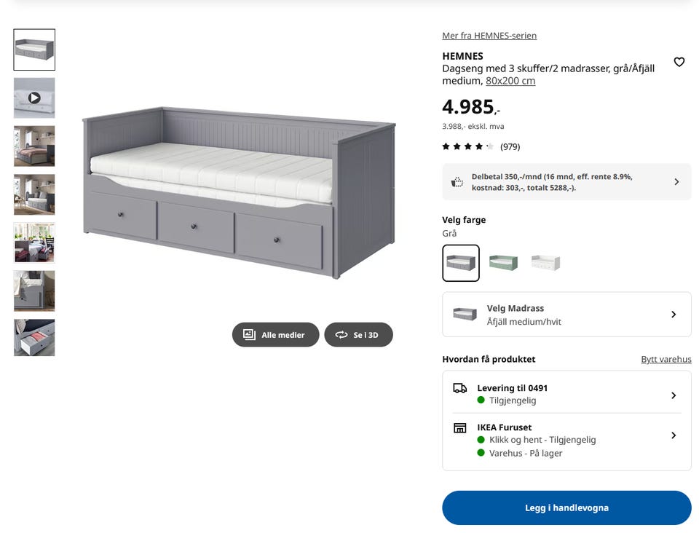Expand Levering til 0491 delivery options
This screenshot has width=699, height=533.
pos(566,394)
